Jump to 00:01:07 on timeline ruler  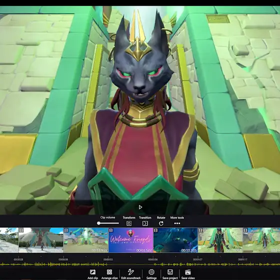pyautogui.click(x=197, y=259)
